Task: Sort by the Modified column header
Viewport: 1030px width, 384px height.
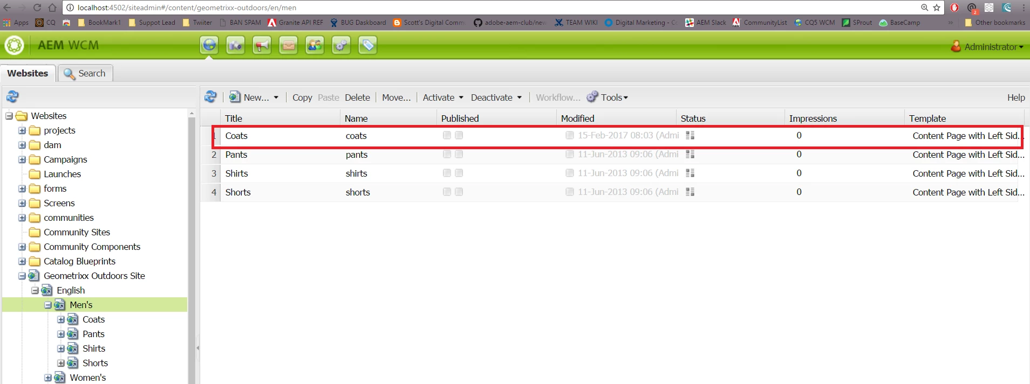Action: 616,118
